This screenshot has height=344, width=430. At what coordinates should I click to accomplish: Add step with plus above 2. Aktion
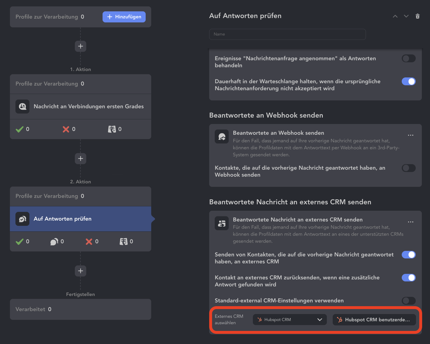pos(80,159)
